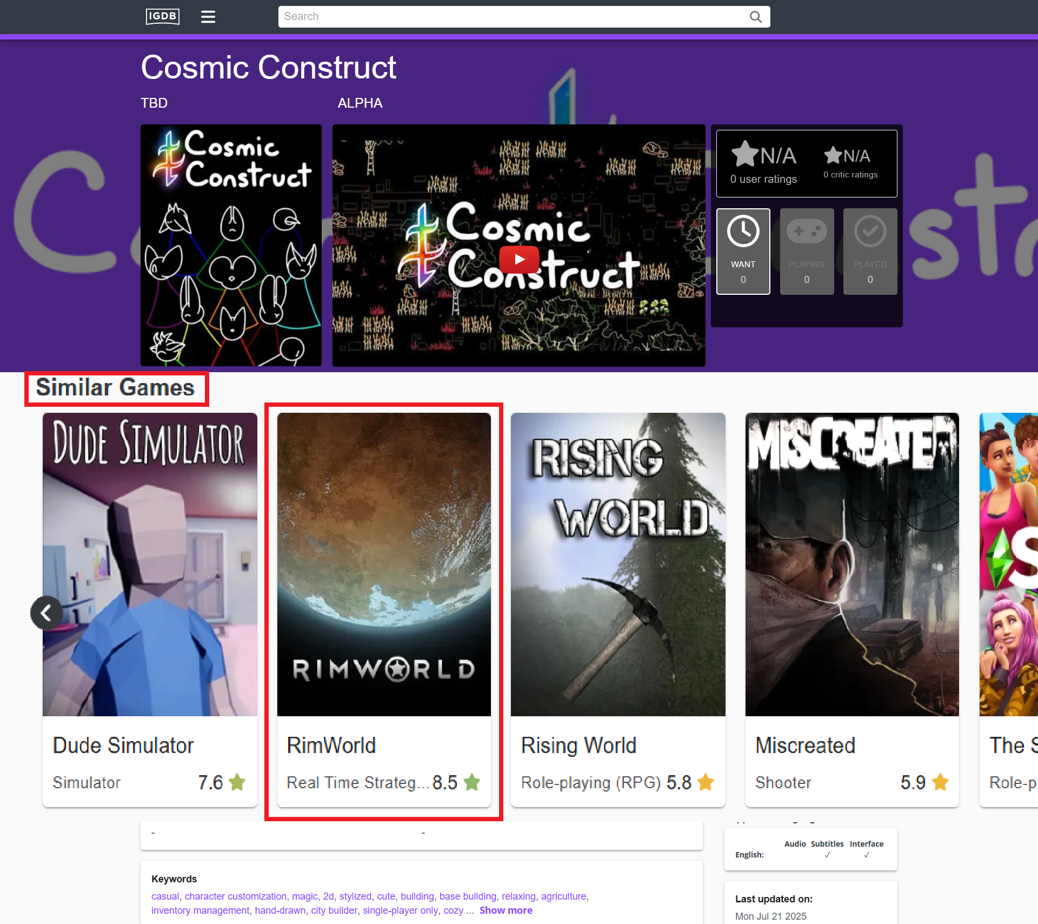Open the cozy keyword

point(454,910)
